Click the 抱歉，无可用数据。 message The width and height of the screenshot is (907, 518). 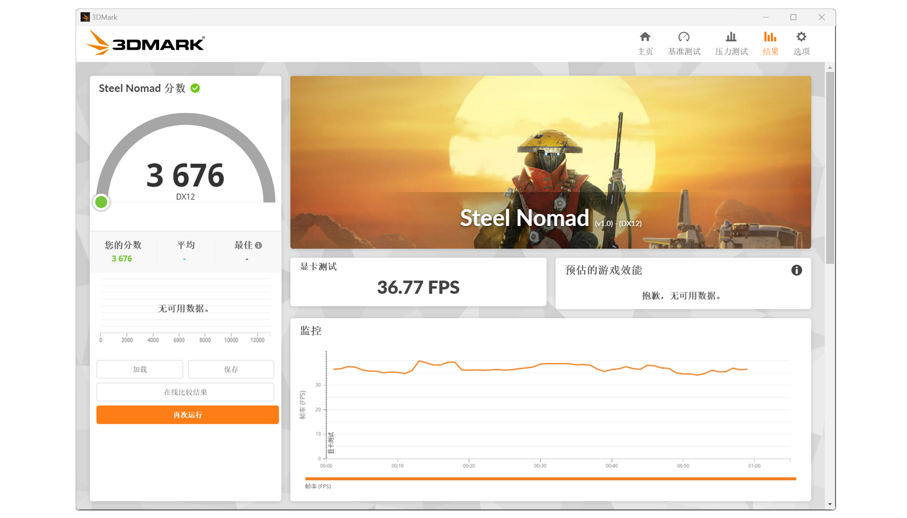[682, 296]
